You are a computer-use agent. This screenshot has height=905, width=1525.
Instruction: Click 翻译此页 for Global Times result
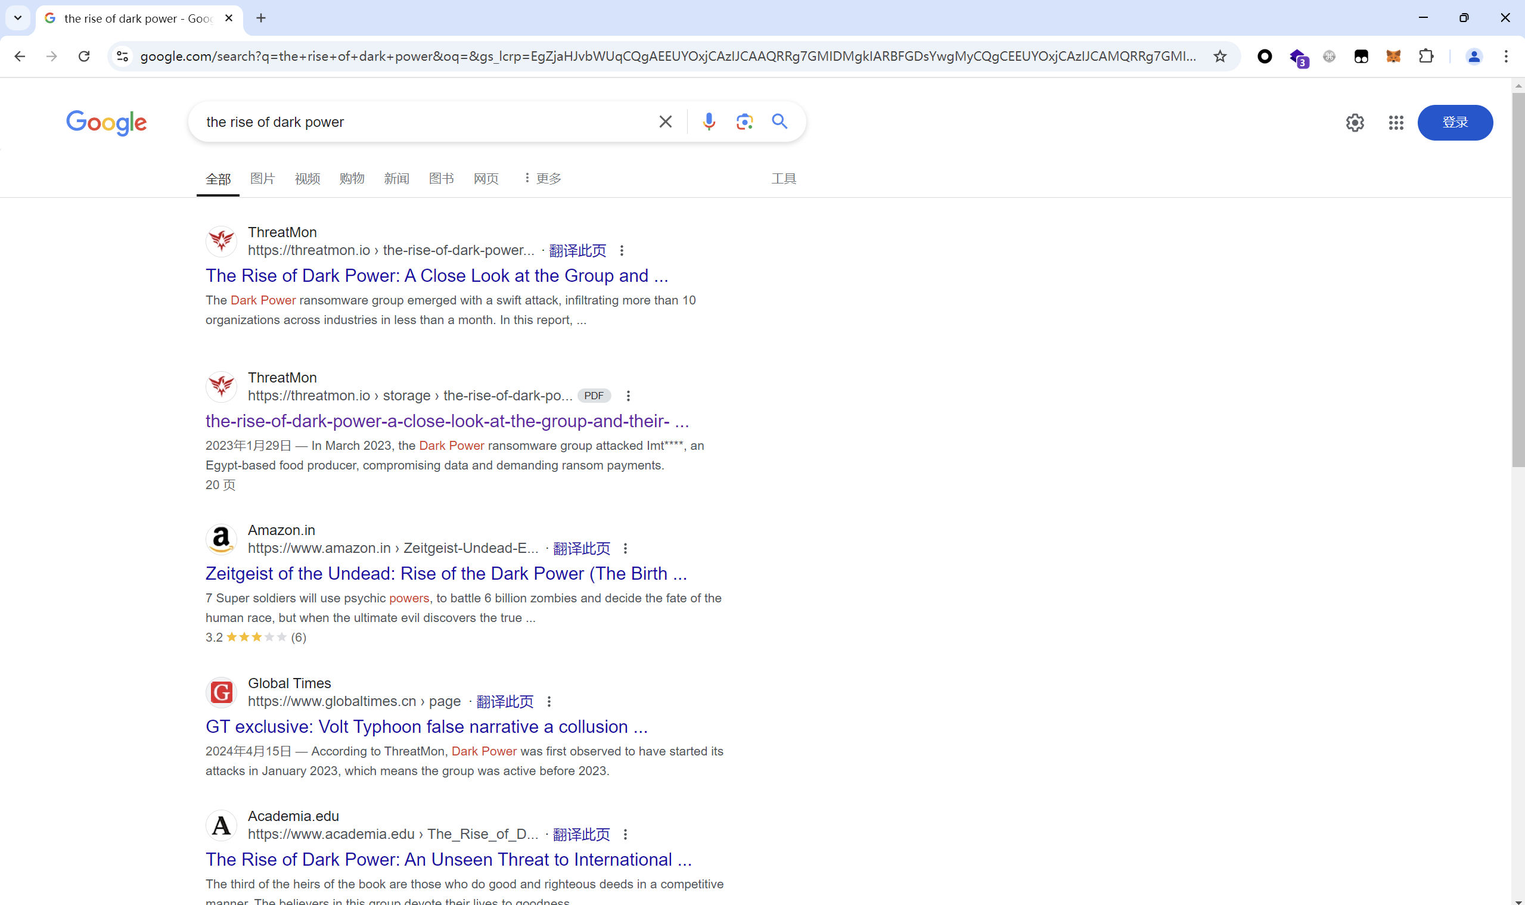click(x=505, y=701)
